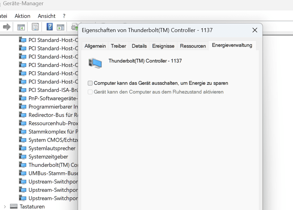
Task: Switch to the Treiber tab
Action: [119, 46]
